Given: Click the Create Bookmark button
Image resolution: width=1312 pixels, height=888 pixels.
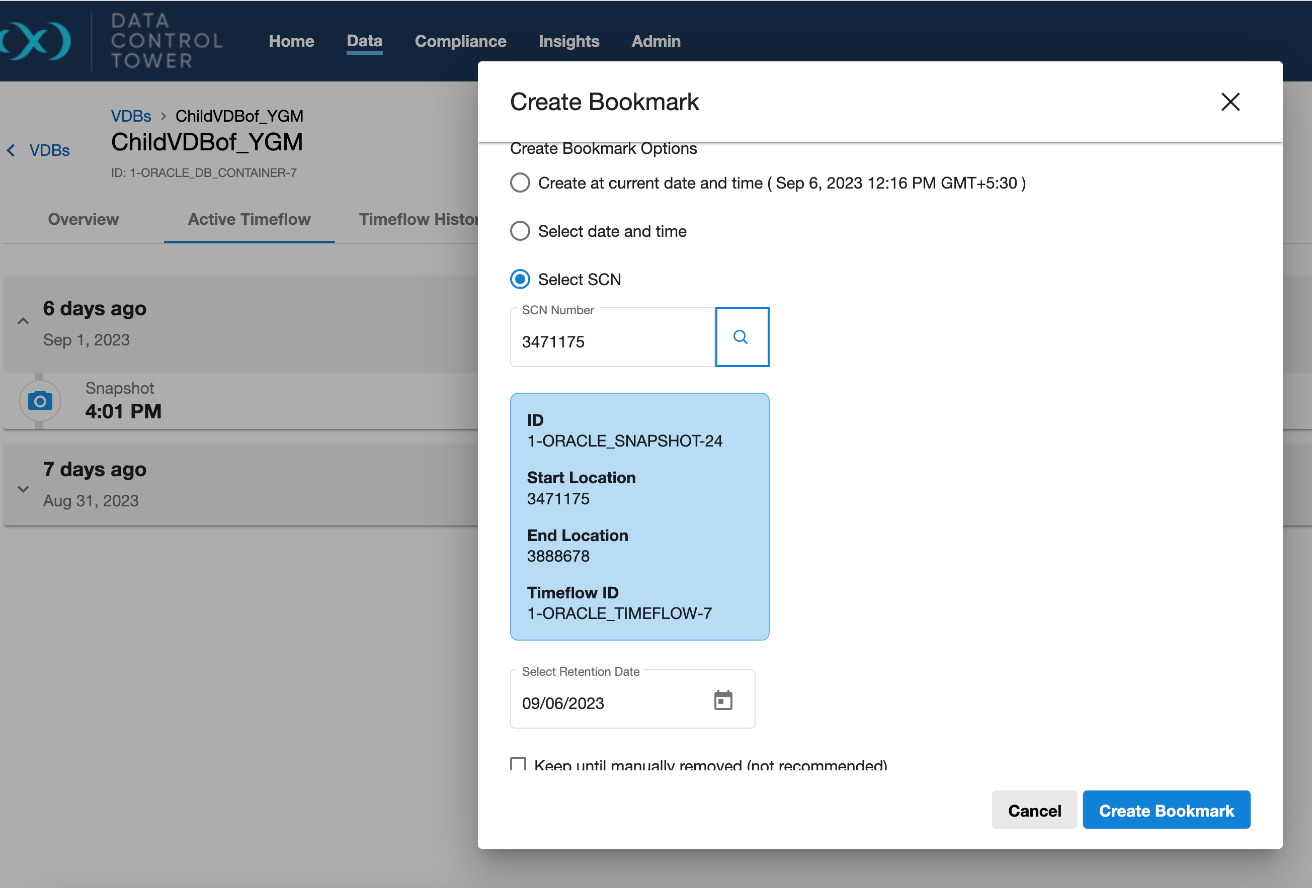Looking at the screenshot, I should (x=1166, y=810).
